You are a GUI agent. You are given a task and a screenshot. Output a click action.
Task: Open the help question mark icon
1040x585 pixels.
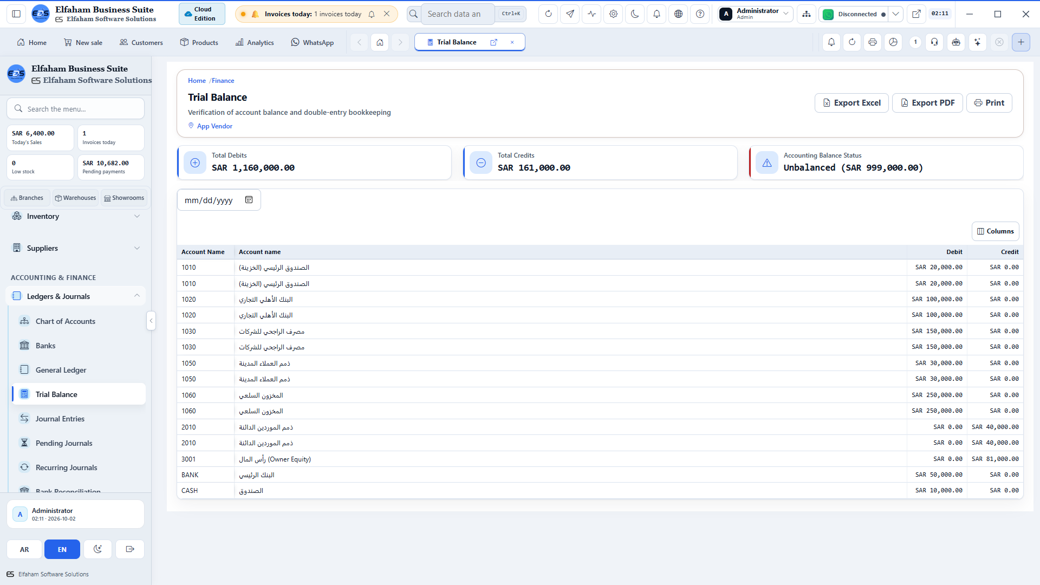tap(700, 14)
